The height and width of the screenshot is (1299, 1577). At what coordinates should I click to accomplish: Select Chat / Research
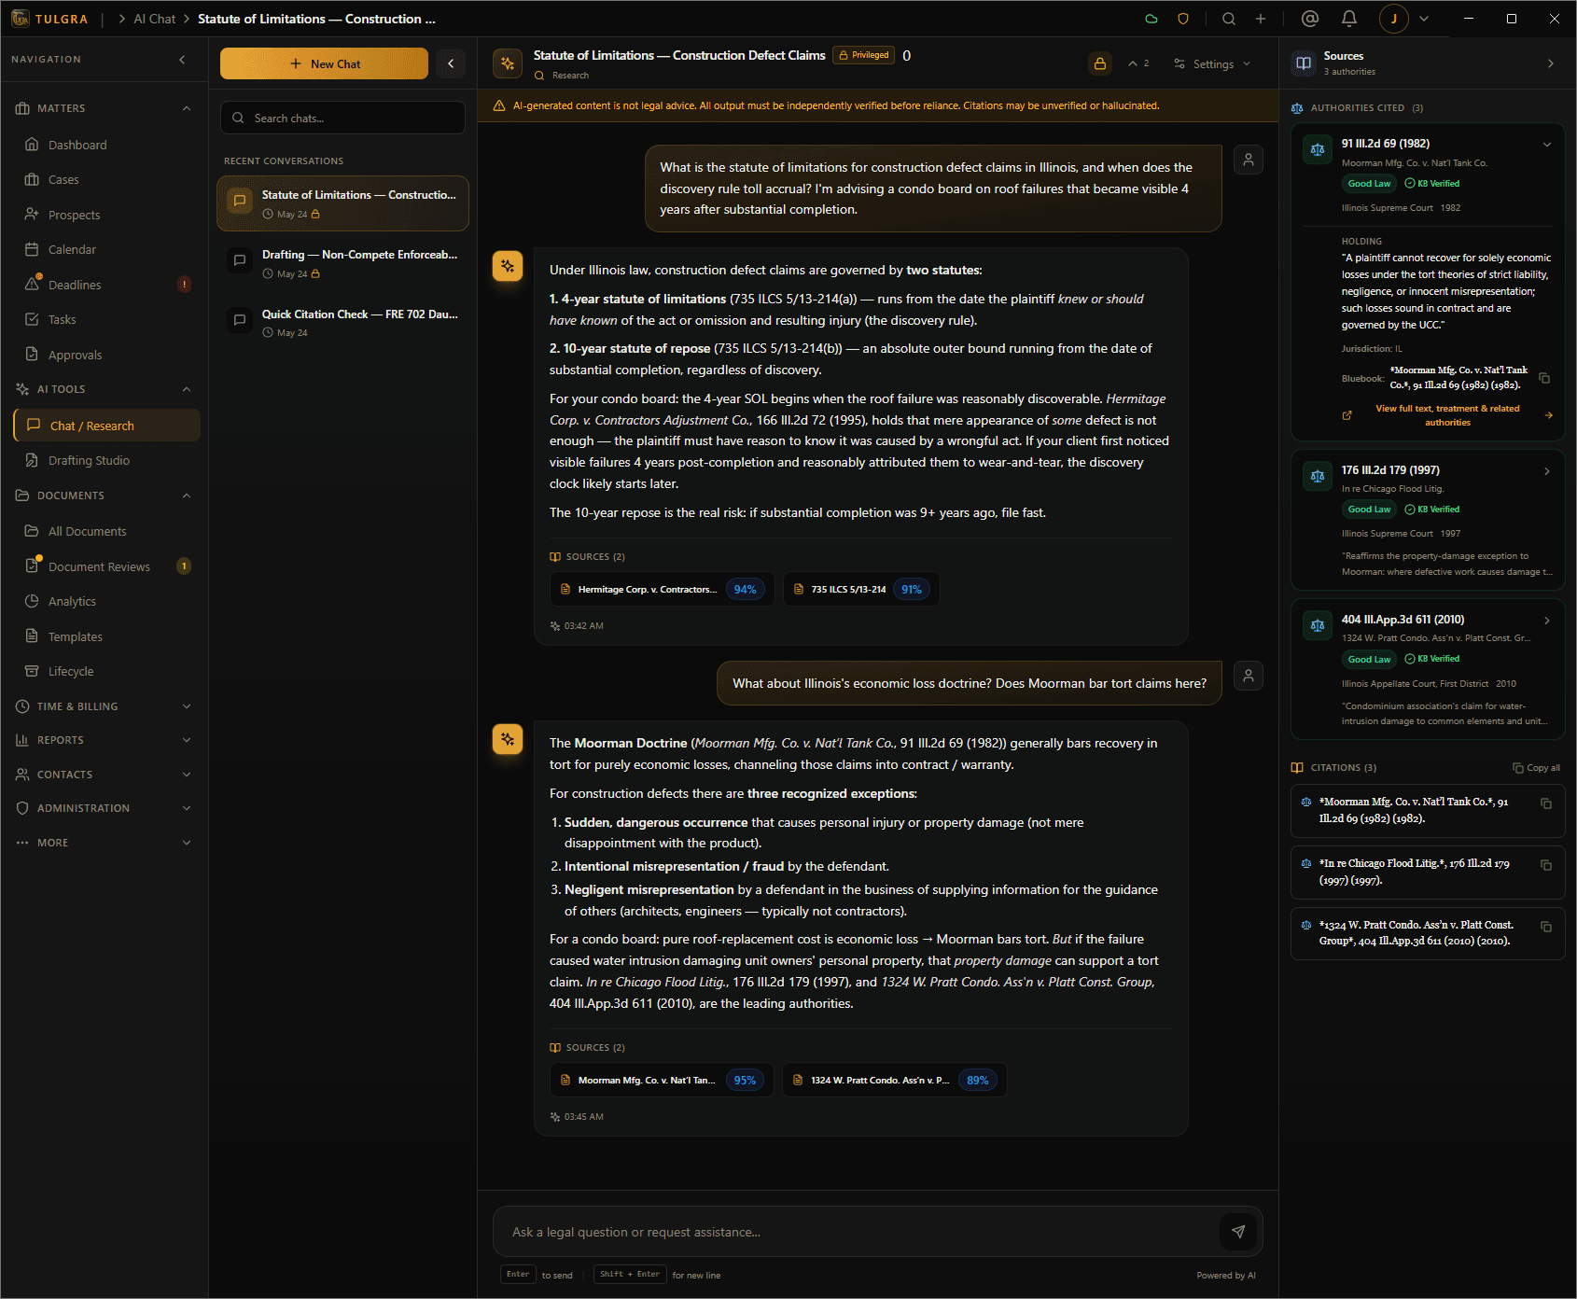click(x=106, y=426)
